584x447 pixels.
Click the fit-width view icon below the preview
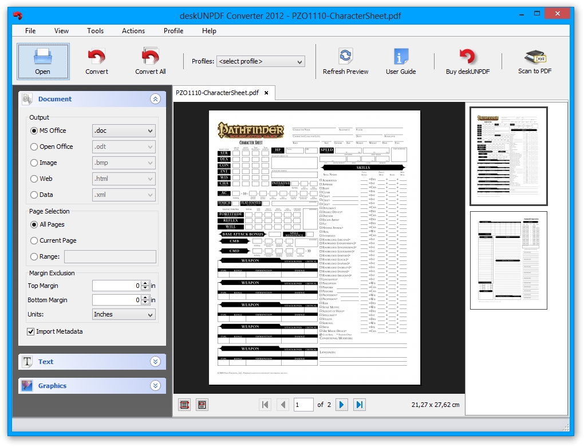click(x=202, y=405)
